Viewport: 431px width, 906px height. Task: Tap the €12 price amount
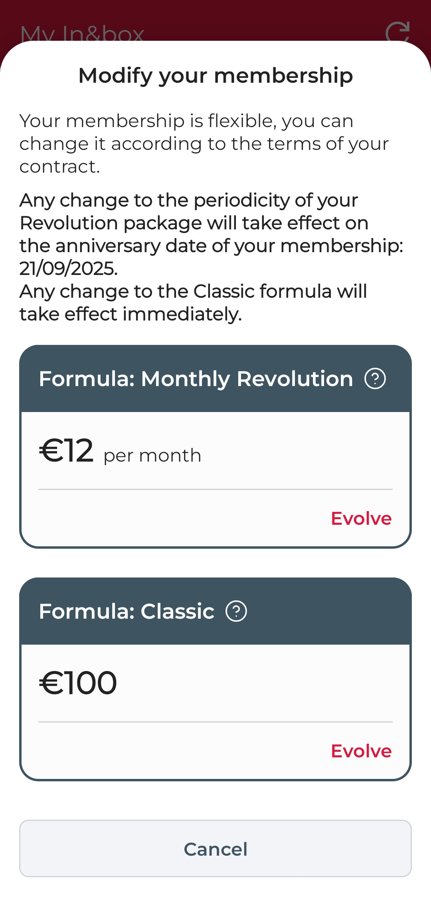[67, 450]
